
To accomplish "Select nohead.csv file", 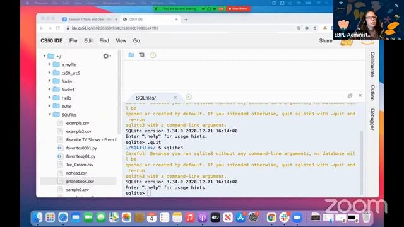I will point(76,173).
